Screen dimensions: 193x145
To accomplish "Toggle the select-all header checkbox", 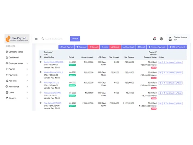I will (41, 57).
